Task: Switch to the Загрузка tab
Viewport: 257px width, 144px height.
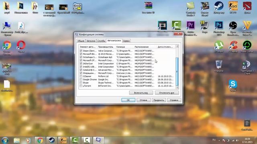Action: pyautogui.click(x=91, y=41)
